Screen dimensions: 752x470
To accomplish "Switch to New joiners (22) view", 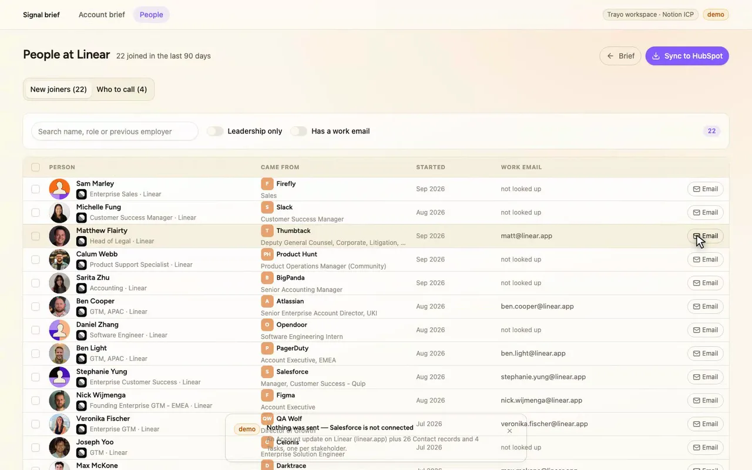I will (59, 89).
